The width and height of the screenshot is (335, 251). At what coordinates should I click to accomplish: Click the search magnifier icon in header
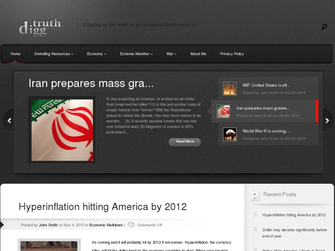point(324,27)
